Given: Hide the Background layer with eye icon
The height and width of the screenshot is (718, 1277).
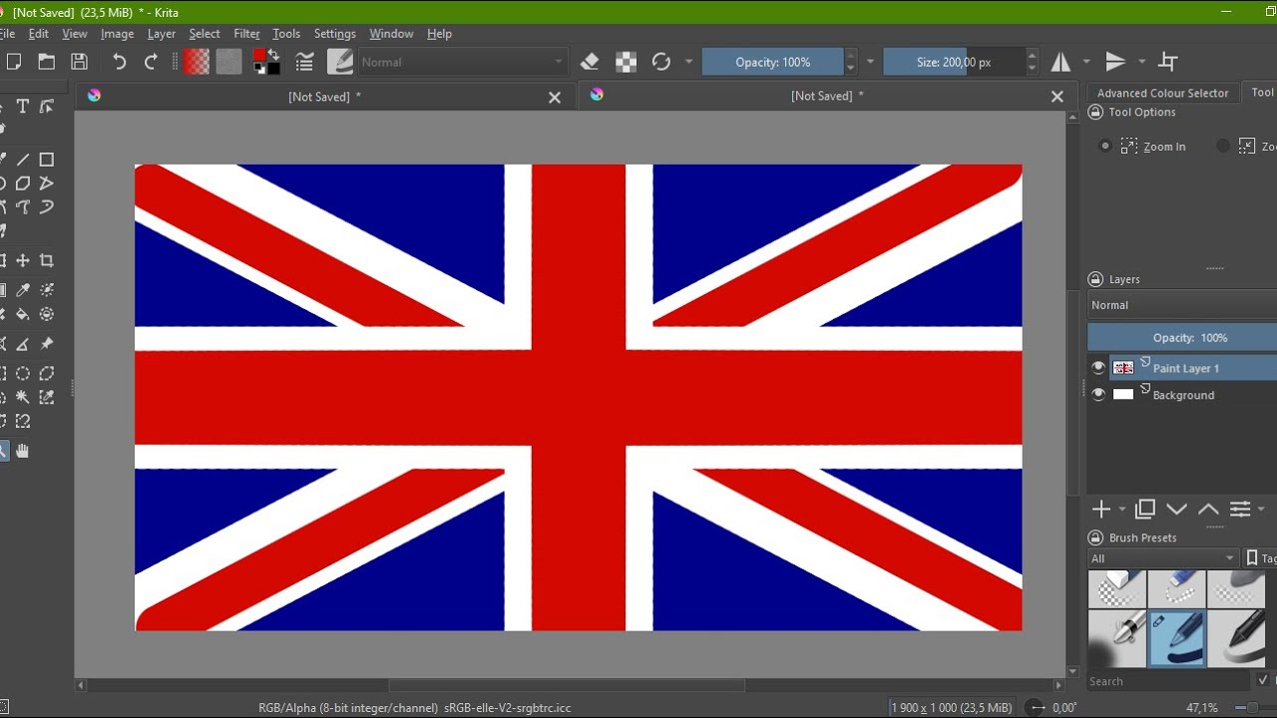Looking at the screenshot, I should click(1098, 395).
